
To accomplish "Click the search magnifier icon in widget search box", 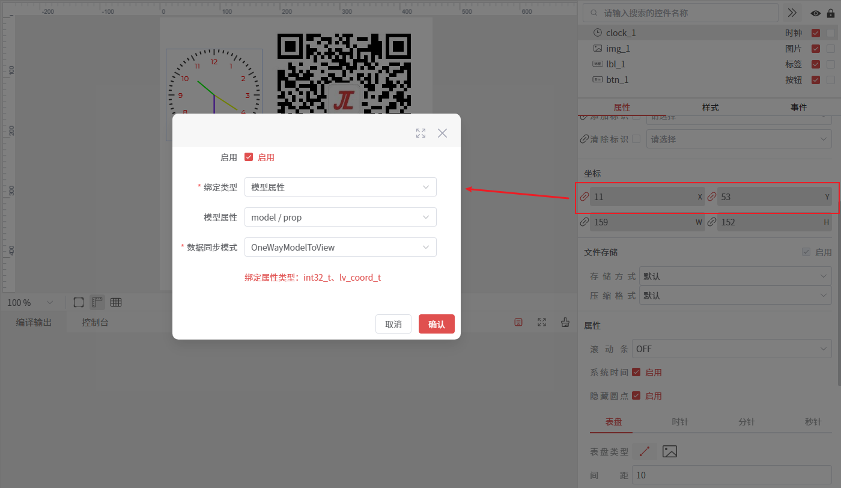I will (594, 13).
